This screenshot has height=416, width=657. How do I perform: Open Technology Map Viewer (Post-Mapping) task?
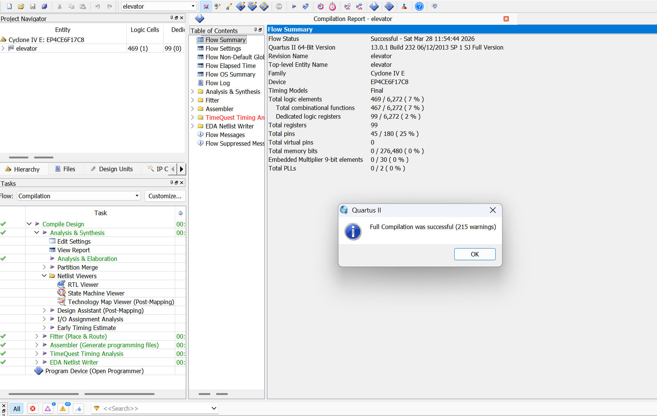coord(121,302)
